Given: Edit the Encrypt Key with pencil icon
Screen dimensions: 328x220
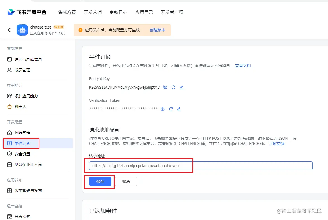Looking at the screenshot, I should tap(182, 87).
